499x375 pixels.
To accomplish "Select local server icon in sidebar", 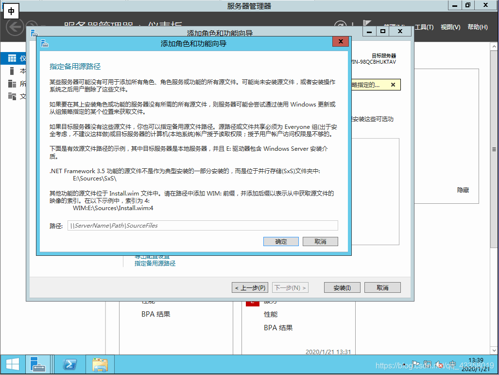I will click(12, 71).
